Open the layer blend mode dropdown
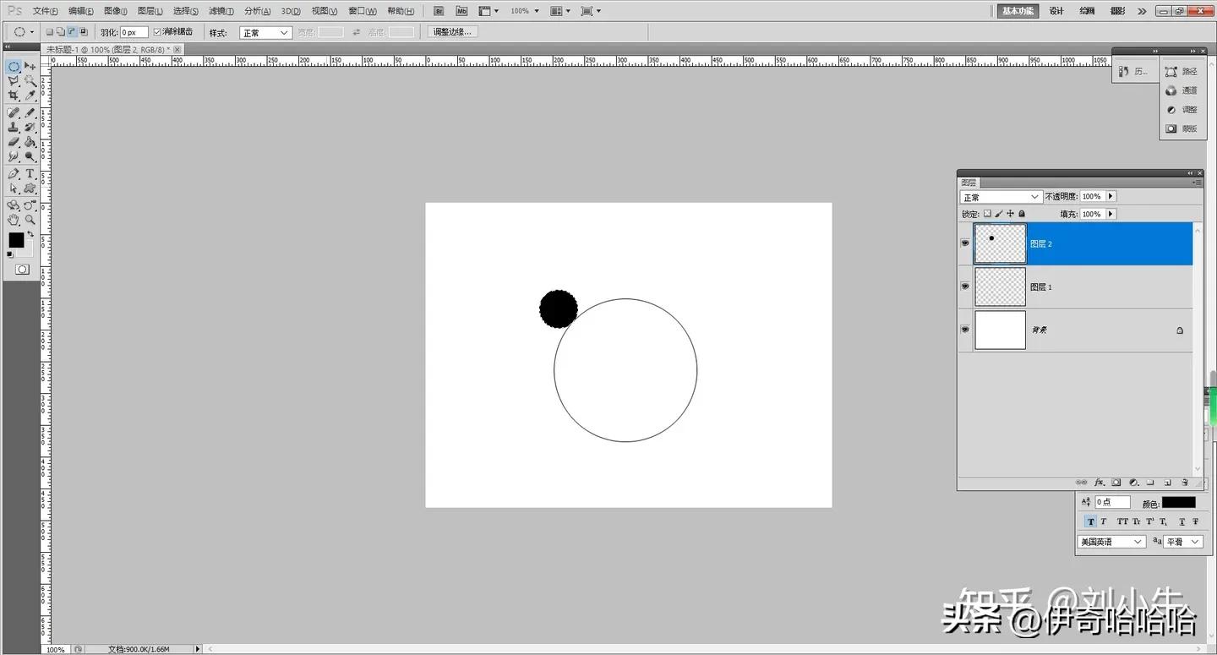The image size is (1217, 655). (x=1001, y=197)
